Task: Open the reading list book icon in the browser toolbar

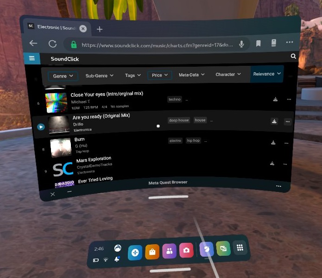Action: pyautogui.click(x=274, y=43)
